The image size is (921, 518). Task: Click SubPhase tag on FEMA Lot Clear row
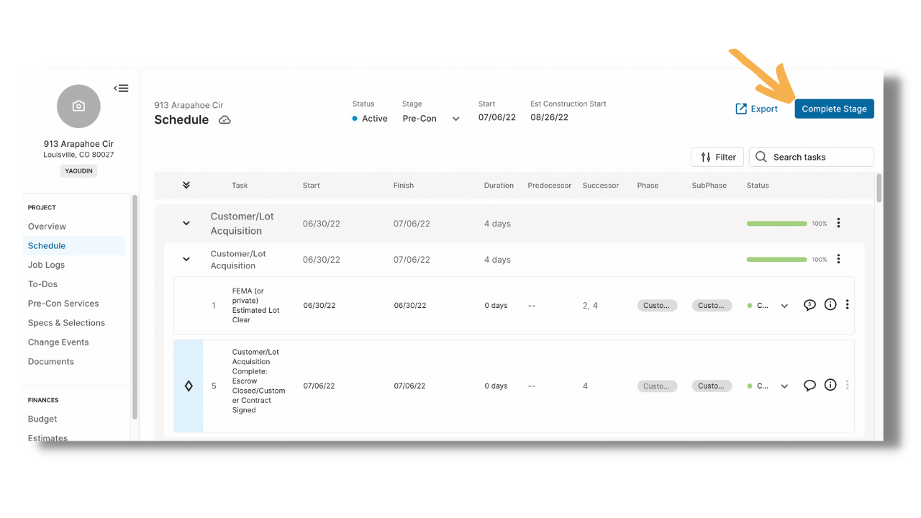[712, 306]
